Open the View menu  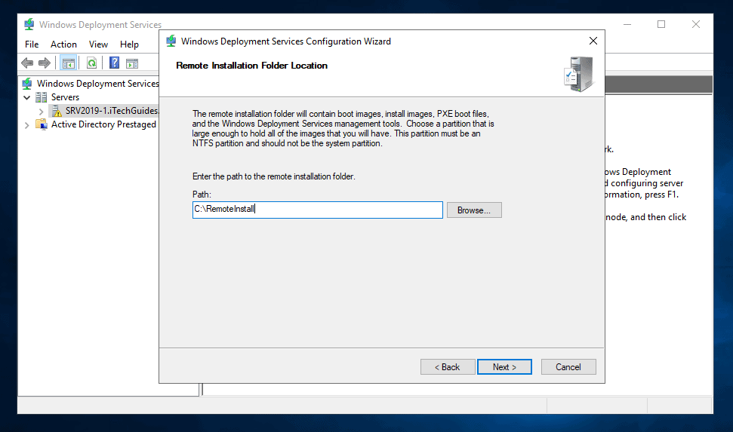[x=98, y=44]
